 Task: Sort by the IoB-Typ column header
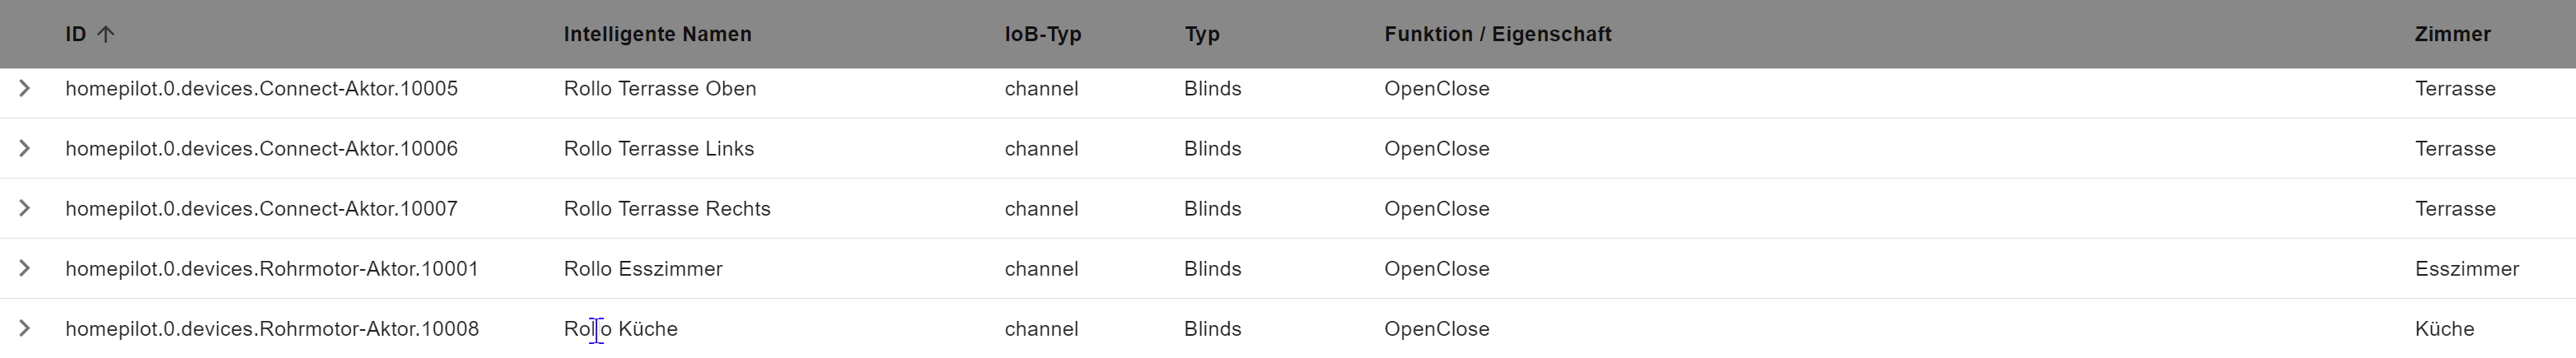coord(1042,34)
